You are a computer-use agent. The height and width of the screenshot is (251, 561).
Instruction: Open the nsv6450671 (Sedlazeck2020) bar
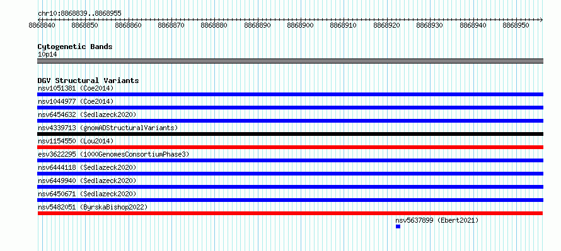click(x=290, y=200)
